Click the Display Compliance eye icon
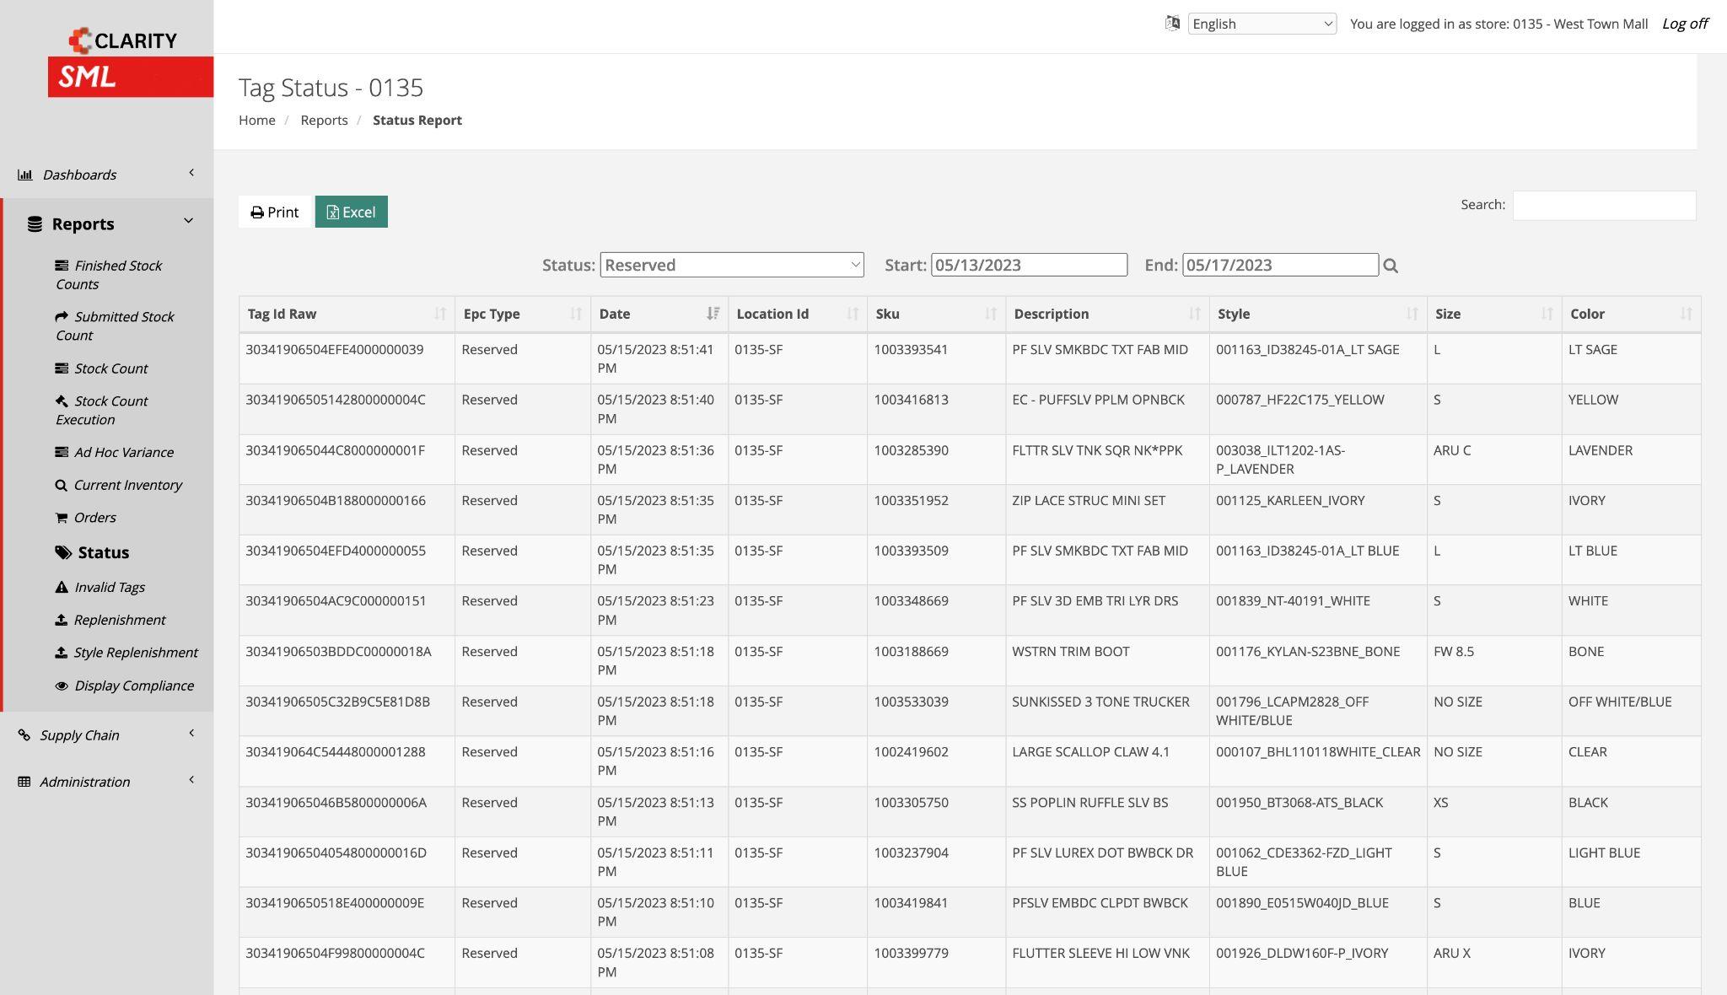1727x995 pixels. (x=62, y=686)
